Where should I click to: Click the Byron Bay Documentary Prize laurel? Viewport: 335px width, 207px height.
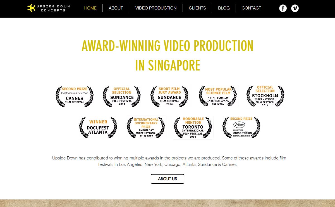click(x=146, y=128)
